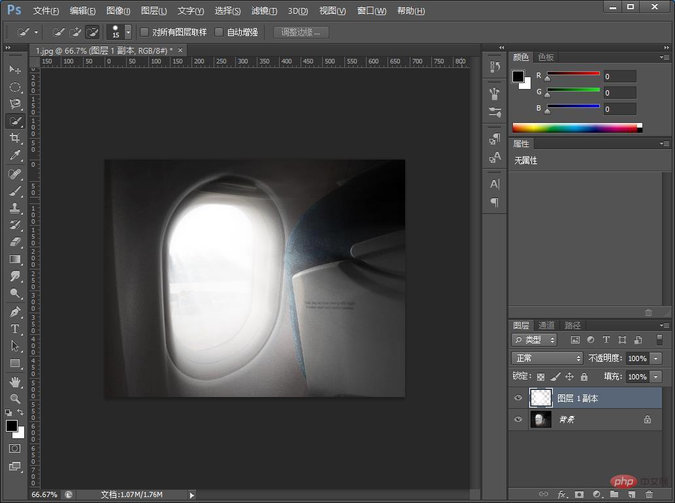This screenshot has height=503, width=675.
Task: Create a new layer group
Action: tap(614, 494)
